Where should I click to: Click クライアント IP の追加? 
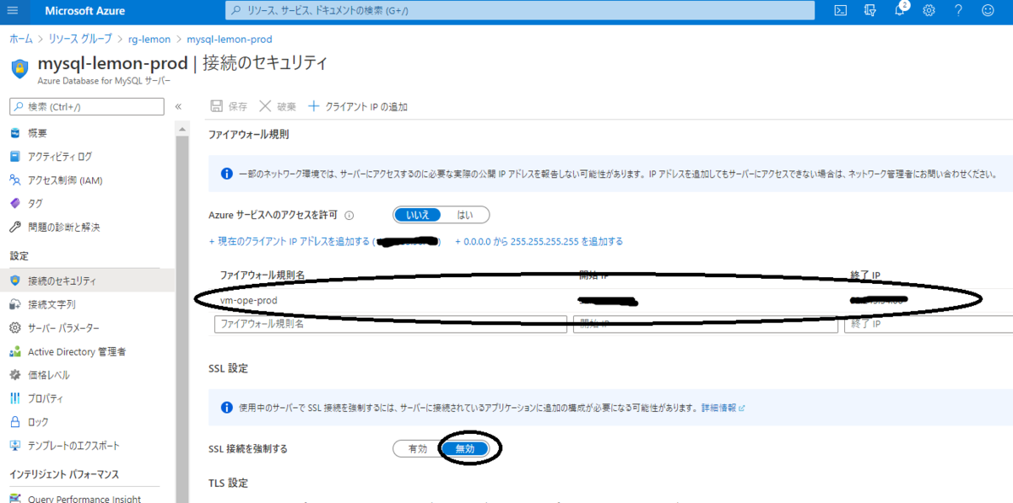coord(358,107)
